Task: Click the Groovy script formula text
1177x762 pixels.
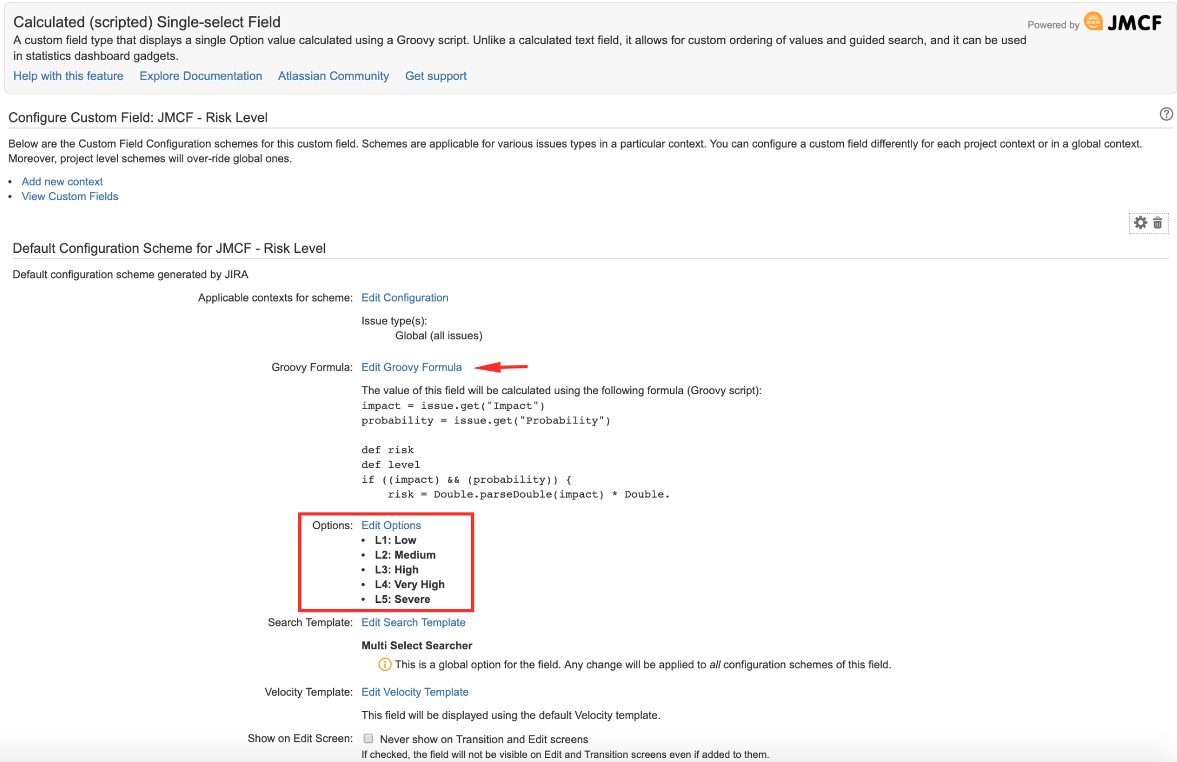Action: (x=515, y=450)
